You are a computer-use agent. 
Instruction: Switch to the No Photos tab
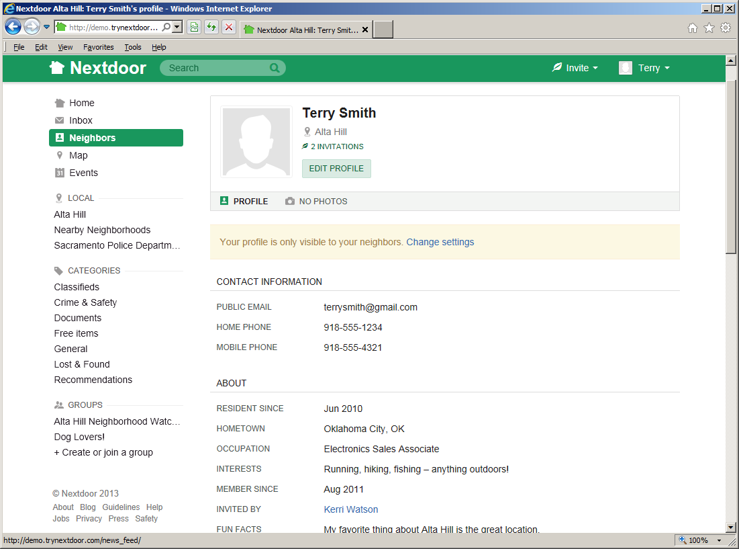pos(316,201)
